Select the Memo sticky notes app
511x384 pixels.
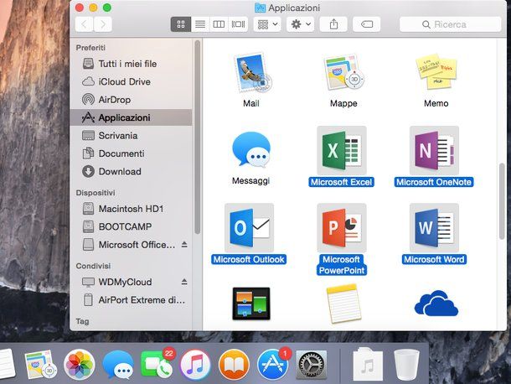click(x=436, y=72)
